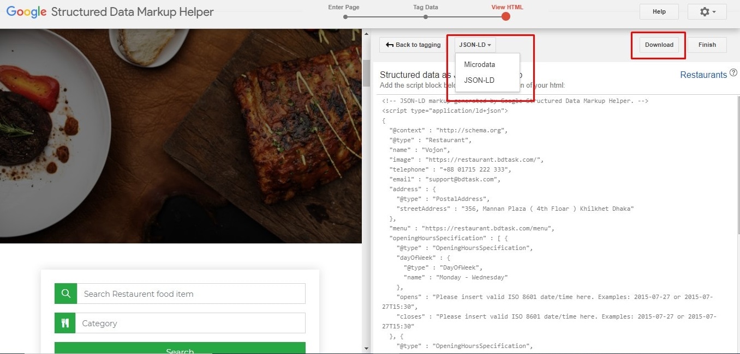The height and width of the screenshot is (354, 740).
Task: Go back to tagging
Action: (413, 45)
